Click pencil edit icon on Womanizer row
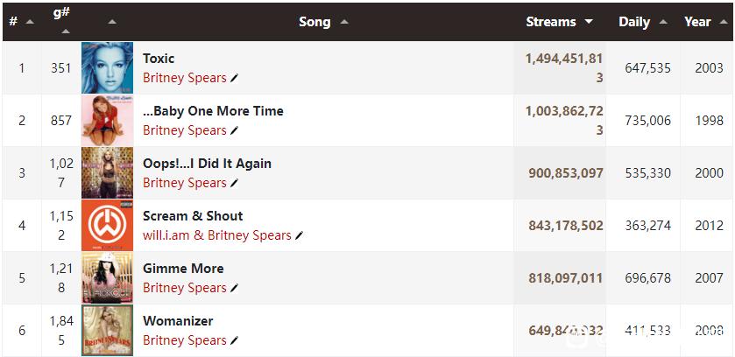The width and height of the screenshot is (735, 357). [x=234, y=340]
